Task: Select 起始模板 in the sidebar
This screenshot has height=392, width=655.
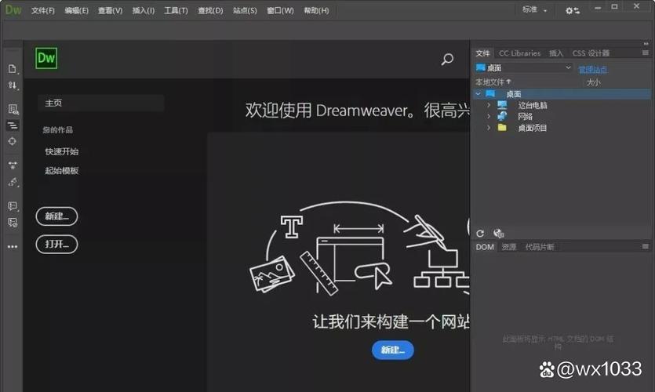Action: point(62,170)
